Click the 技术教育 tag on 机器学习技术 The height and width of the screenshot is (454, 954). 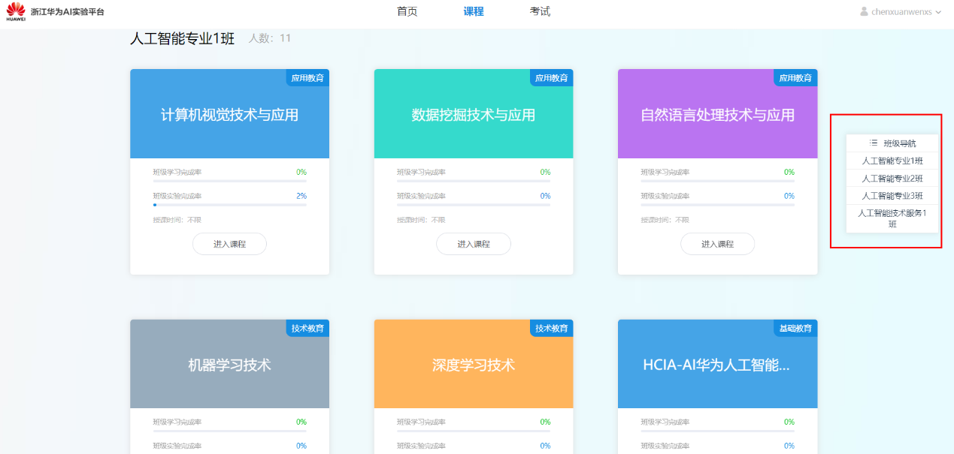(x=307, y=329)
